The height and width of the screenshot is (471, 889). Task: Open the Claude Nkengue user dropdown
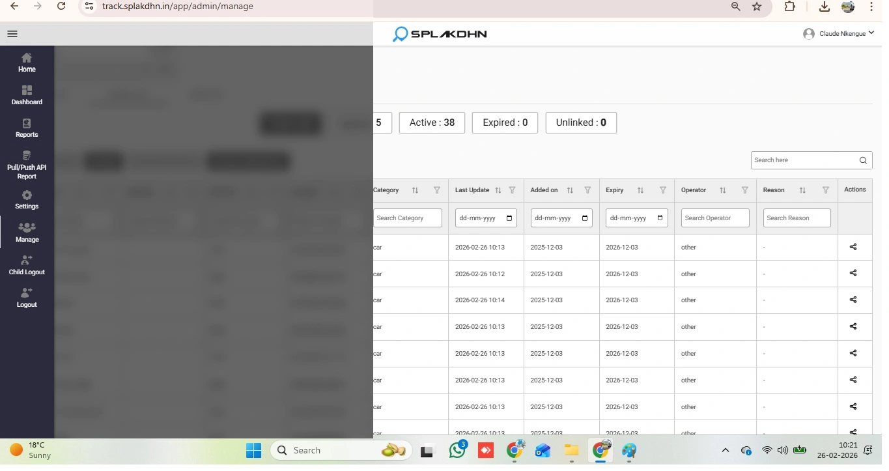[838, 34]
